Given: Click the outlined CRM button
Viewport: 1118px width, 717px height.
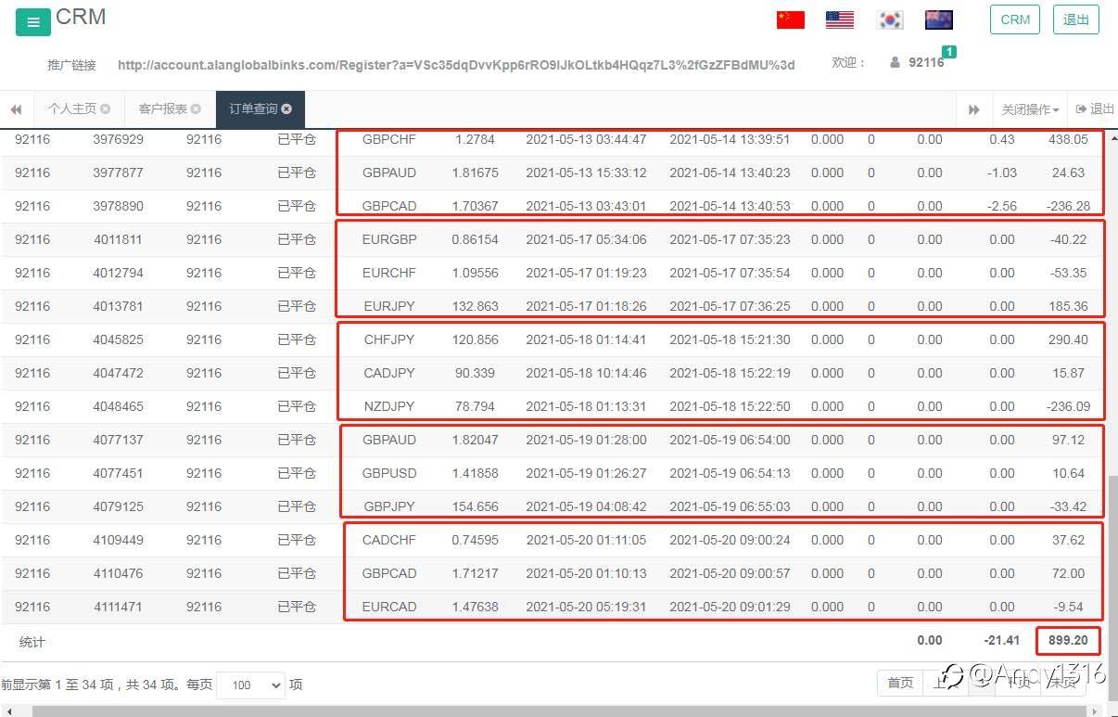Looking at the screenshot, I should tap(1015, 19).
